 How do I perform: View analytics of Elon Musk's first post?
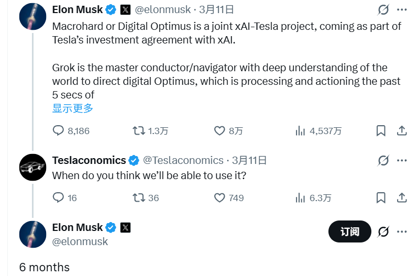point(301,130)
